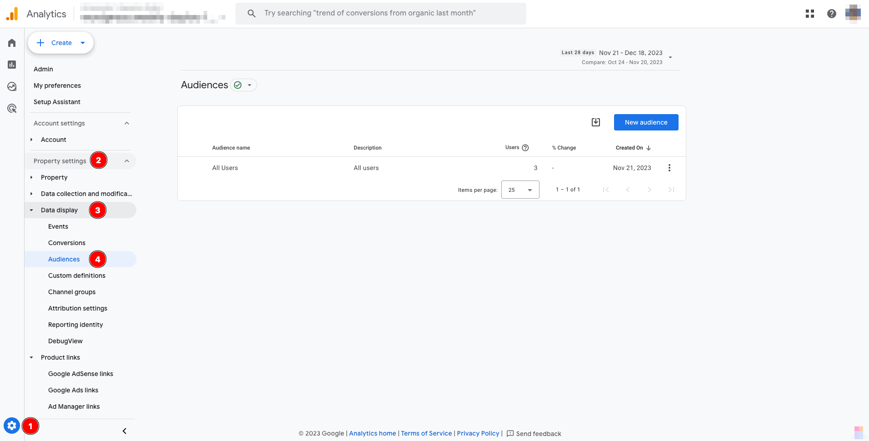The width and height of the screenshot is (869, 441).
Task: Collapse the side navigation panel arrow
Action: pos(125,431)
